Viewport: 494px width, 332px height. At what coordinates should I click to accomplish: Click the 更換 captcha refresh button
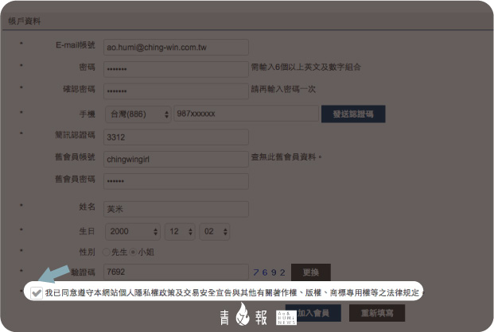click(311, 272)
